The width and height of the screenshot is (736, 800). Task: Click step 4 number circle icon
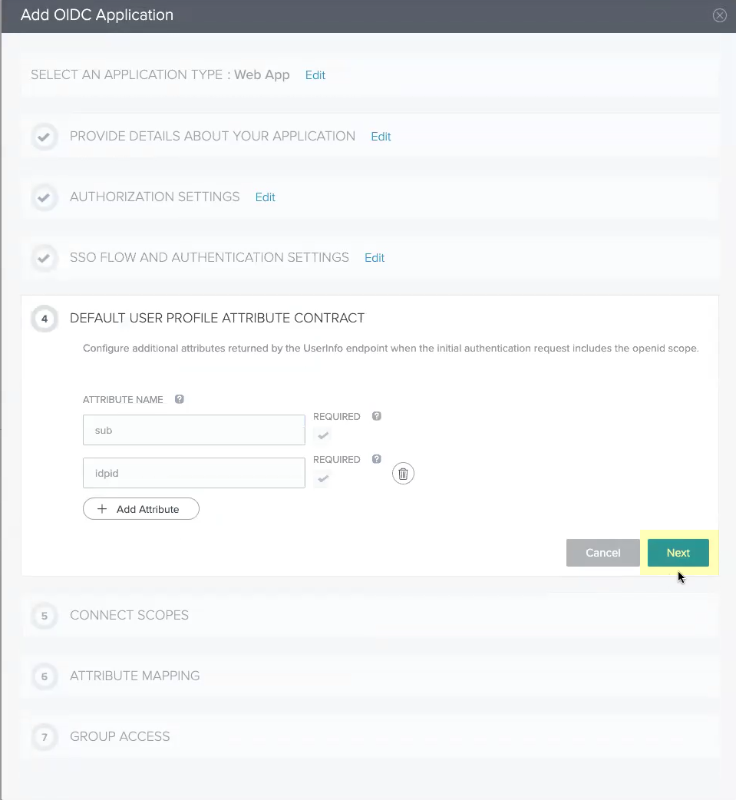pyautogui.click(x=45, y=319)
